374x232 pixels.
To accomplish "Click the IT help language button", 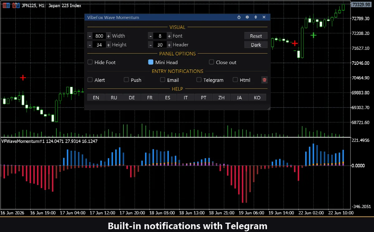I will [x=186, y=98].
